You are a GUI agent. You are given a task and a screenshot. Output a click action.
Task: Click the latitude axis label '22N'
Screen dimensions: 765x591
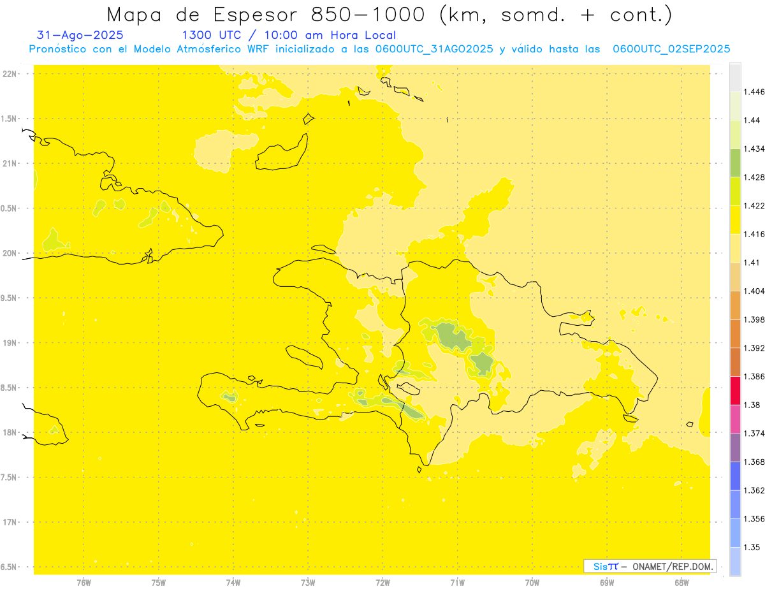click(x=10, y=74)
